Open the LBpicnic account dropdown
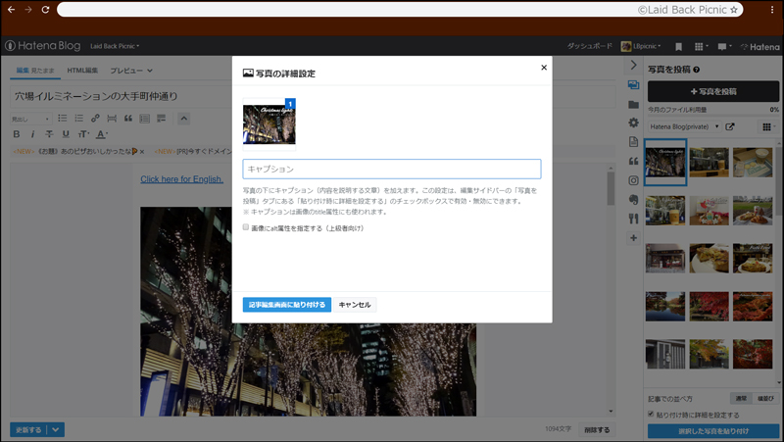 coord(641,46)
